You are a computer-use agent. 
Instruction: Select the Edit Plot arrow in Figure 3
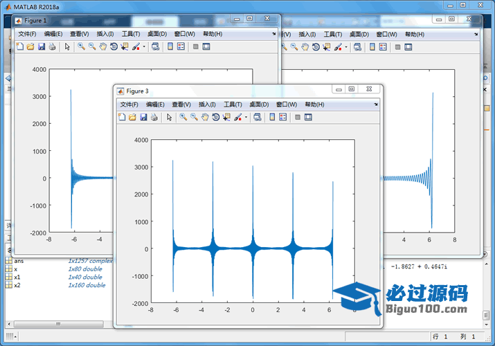[x=169, y=118]
